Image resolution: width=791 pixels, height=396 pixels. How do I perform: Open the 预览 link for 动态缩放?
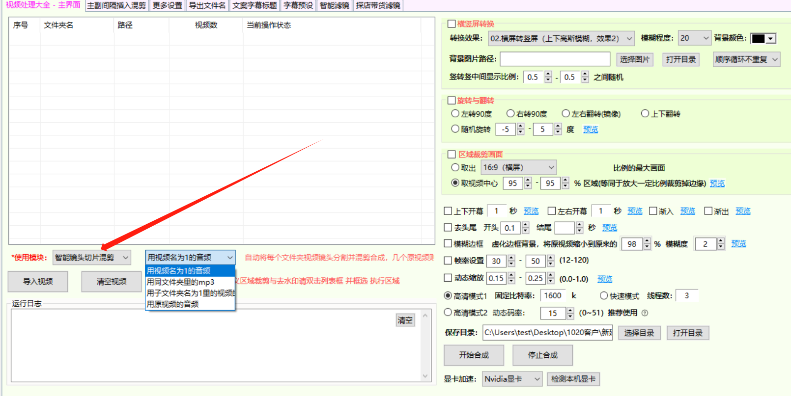605,279
